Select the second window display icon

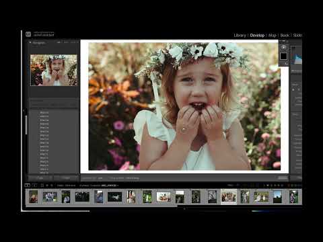(x=34, y=186)
